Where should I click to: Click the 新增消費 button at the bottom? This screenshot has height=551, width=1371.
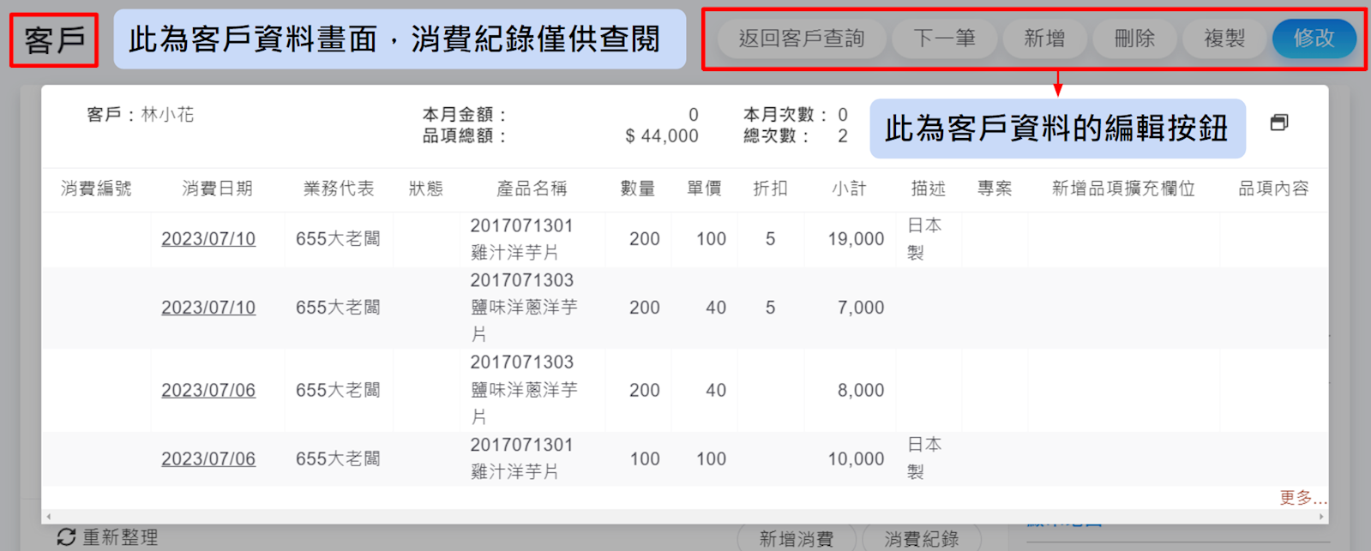click(x=796, y=538)
